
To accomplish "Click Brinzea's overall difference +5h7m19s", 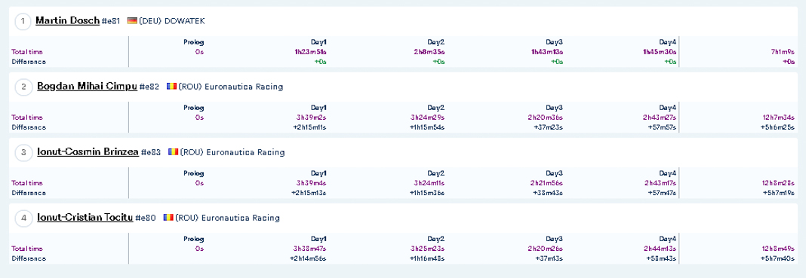I will click(778, 193).
